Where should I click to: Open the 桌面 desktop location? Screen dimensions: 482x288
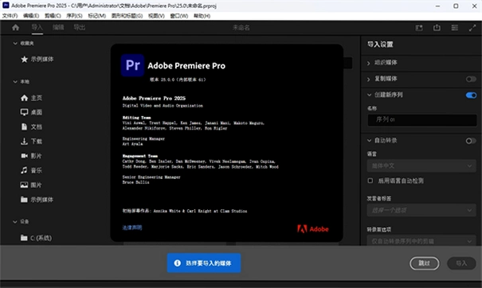31,112
